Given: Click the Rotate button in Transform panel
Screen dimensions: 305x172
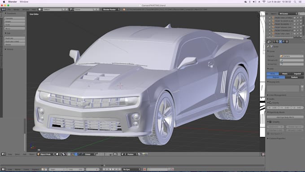Looking at the screenshot, I should point(15,22).
